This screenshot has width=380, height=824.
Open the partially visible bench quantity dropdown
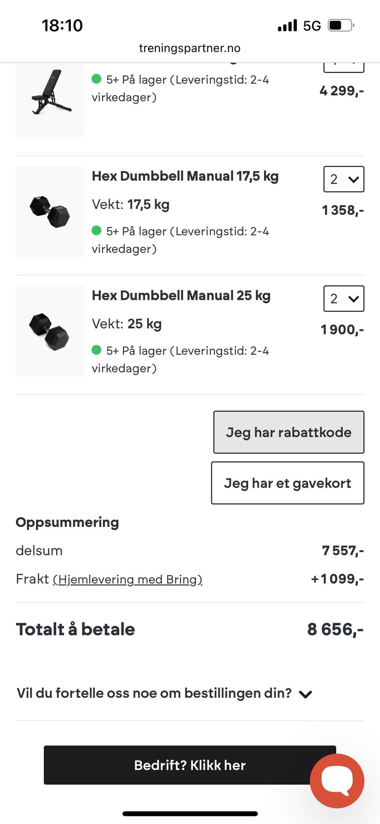(344, 67)
